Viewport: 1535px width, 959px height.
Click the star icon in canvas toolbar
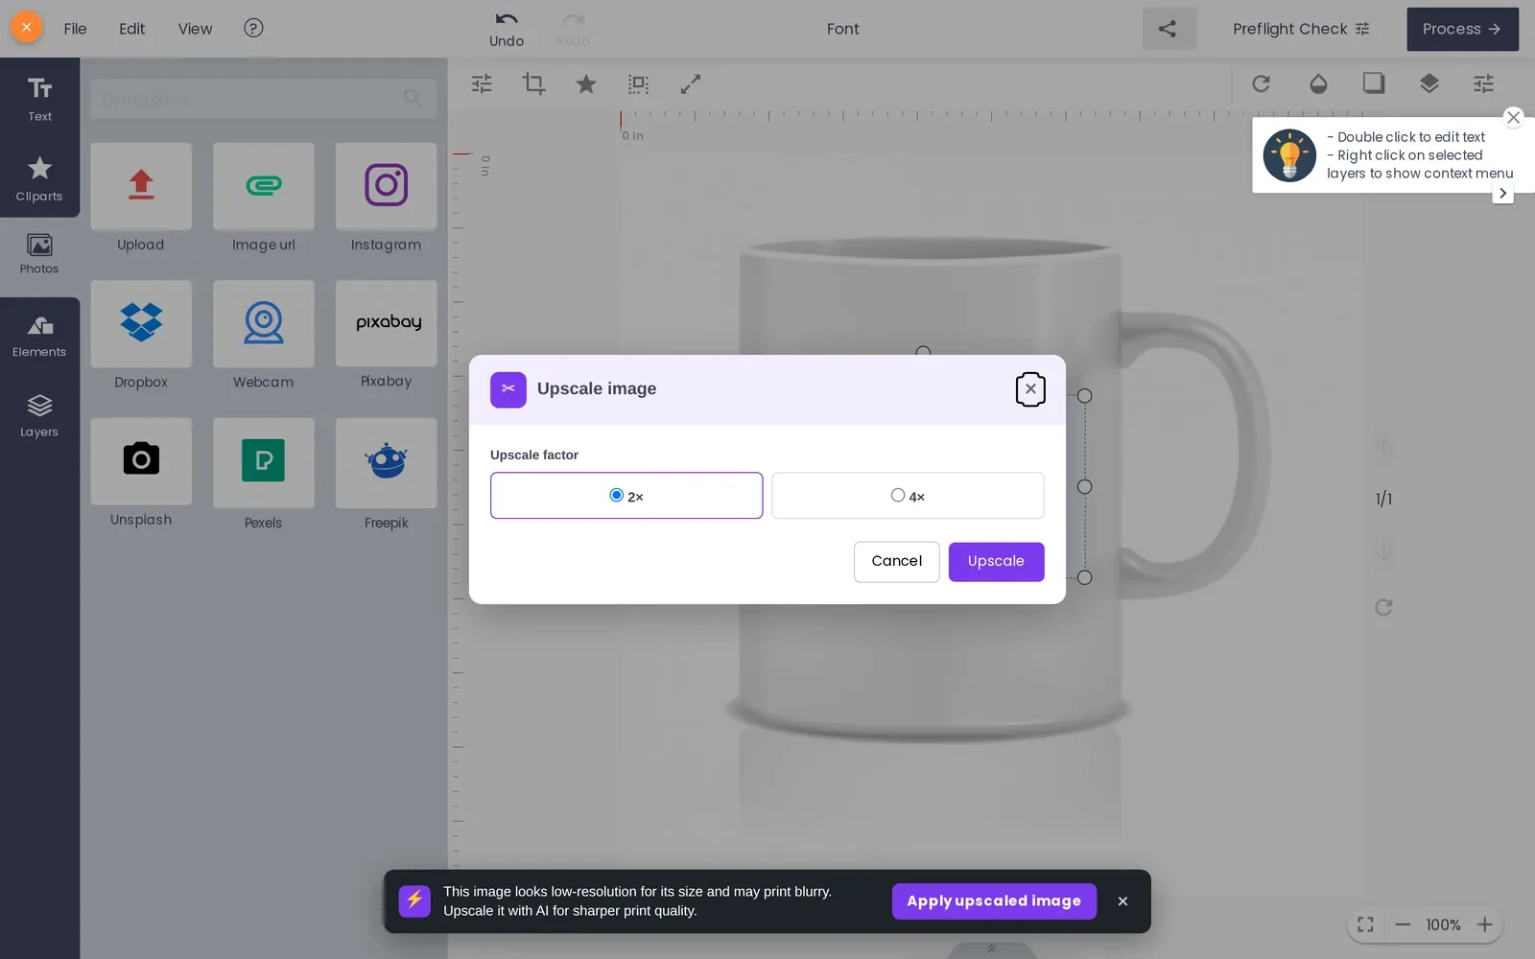(585, 84)
